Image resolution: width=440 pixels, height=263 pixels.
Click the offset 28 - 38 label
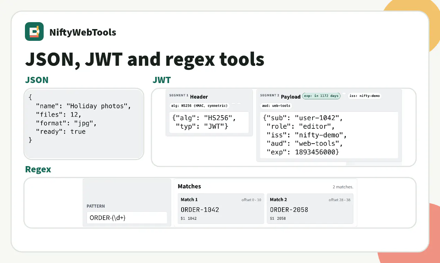340,200
